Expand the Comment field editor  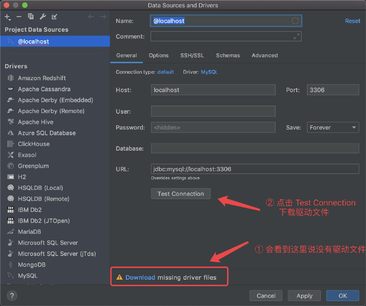297,36
